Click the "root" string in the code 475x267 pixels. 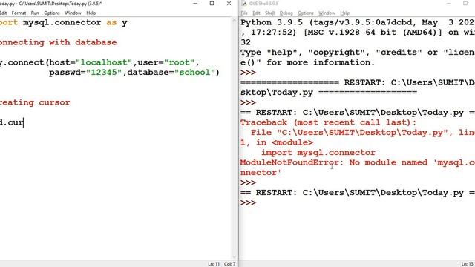pos(179,62)
